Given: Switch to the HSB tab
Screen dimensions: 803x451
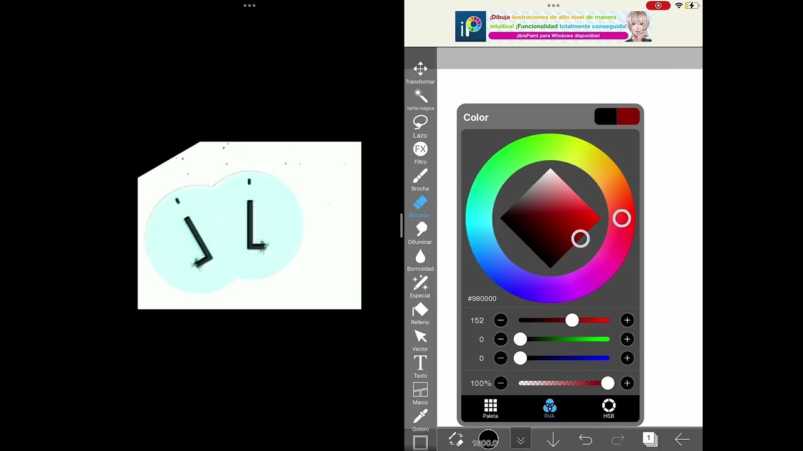Looking at the screenshot, I should [x=609, y=409].
